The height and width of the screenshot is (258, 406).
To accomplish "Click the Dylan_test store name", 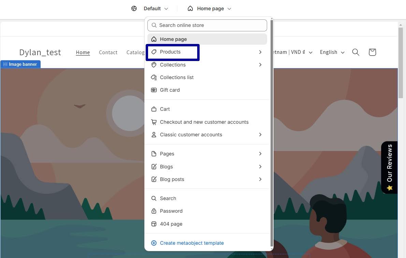I will pyautogui.click(x=40, y=52).
